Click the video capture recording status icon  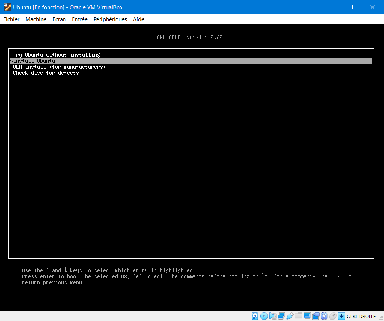pyautogui.click(x=316, y=316)
